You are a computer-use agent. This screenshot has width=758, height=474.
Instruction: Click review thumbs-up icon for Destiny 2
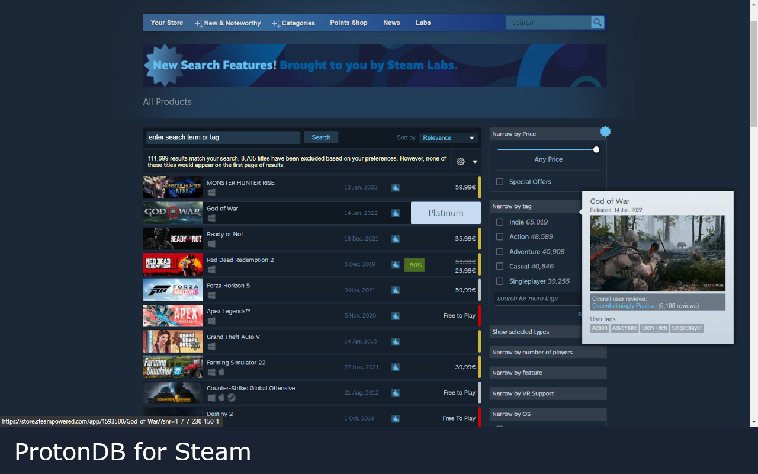coord(395,418)
